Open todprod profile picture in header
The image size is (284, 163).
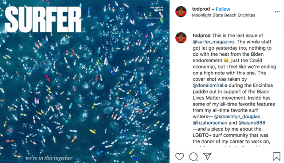coord(181,12)
